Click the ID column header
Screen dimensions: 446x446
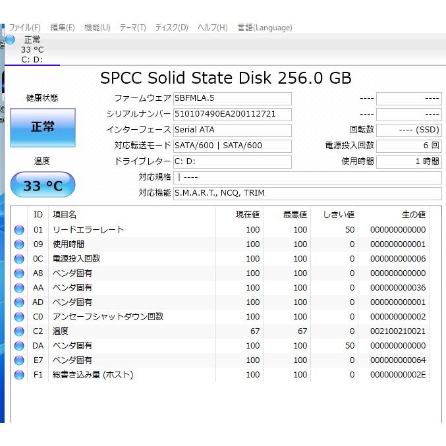point(38,215)
